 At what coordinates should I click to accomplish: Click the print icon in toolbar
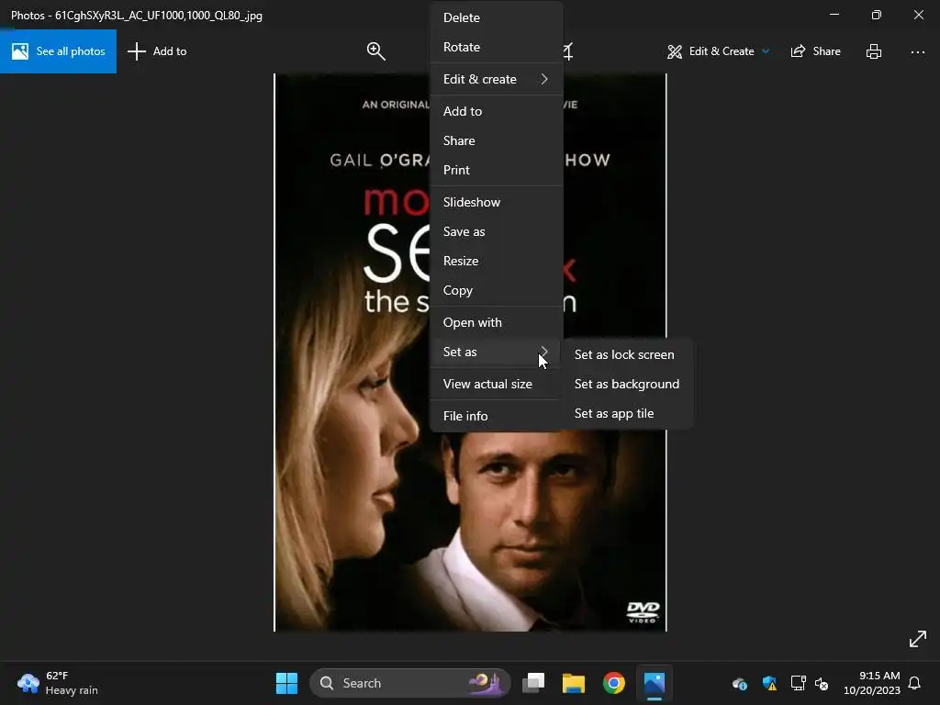pos(874,51)
